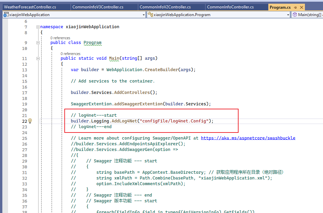Open the xiaojinWebApplication.Program type dropdown
The height and width of the screenshot is (213, 323).
tap(289, 15)
